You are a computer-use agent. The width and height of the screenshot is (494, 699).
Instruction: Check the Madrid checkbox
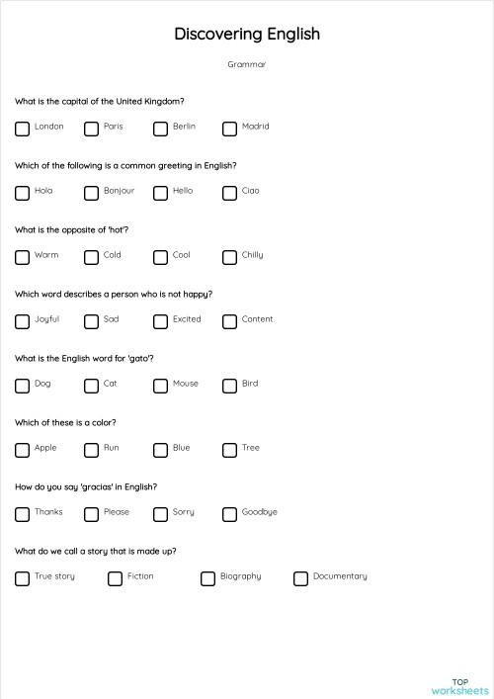[x=229, y=129]
